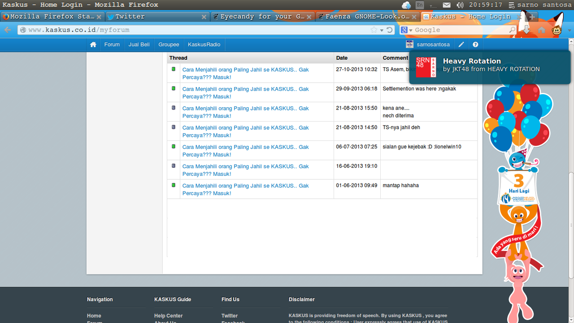Click status icon of 29-09-2013 thread
The width and height of the screenshot is (574, 323).
174,88
